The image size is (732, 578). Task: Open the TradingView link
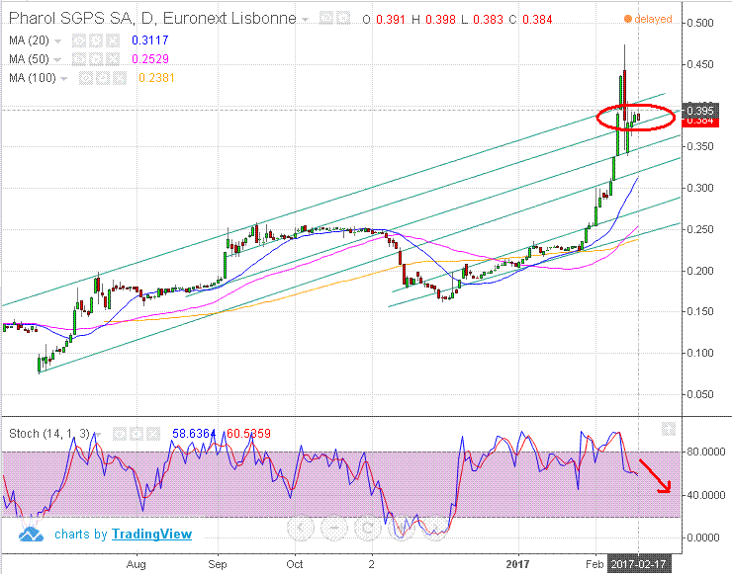pyautogui.click(x=151, y=534)
